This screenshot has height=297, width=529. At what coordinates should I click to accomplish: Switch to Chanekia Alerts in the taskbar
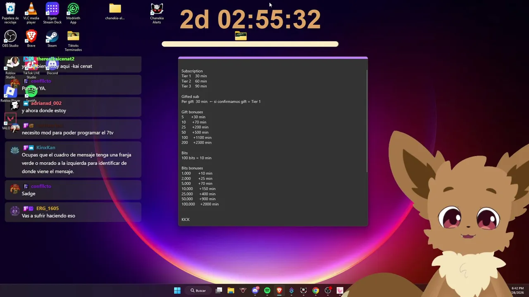303,290
